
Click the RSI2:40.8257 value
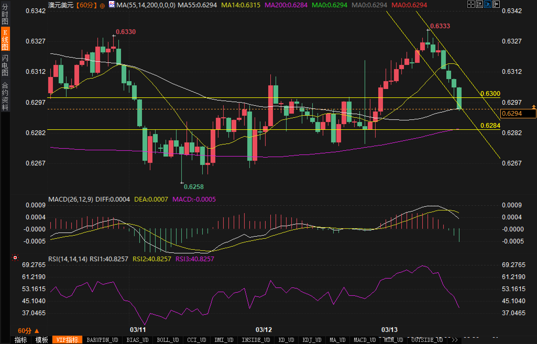[x=152, y=259]
